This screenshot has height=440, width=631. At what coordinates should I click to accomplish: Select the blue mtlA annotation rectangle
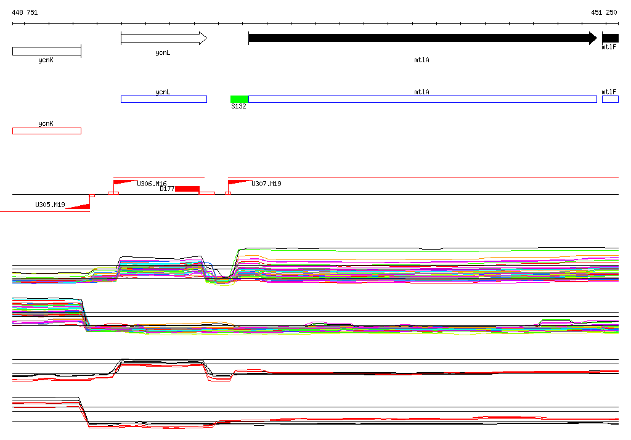pos(423,99)
